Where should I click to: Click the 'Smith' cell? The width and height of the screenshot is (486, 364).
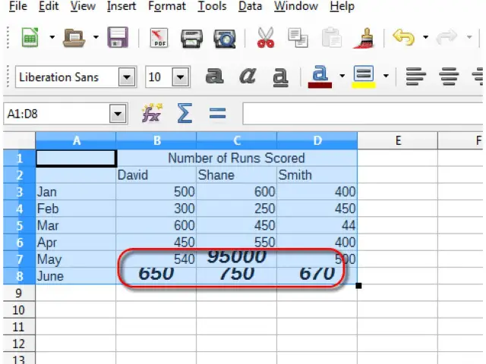coord(317,175)
